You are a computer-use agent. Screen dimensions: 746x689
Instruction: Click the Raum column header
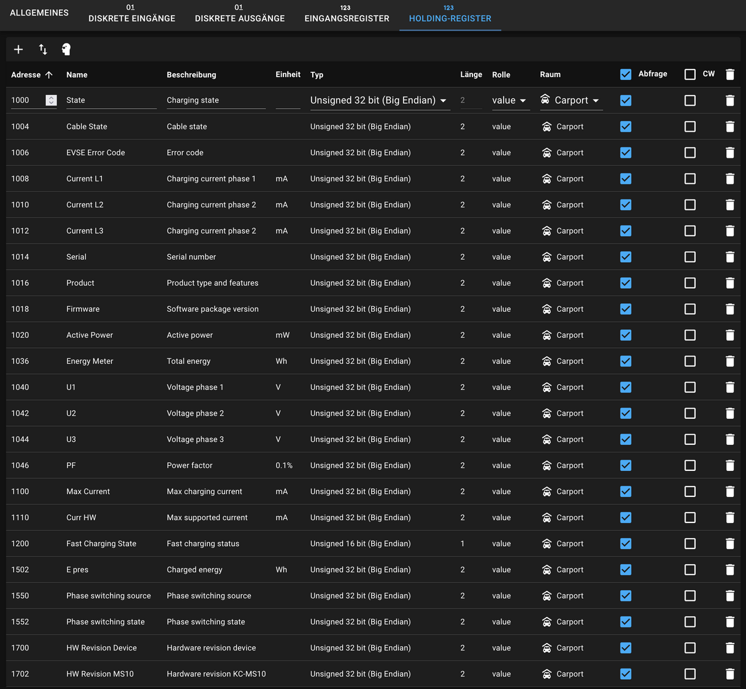(x=550, y=75)
